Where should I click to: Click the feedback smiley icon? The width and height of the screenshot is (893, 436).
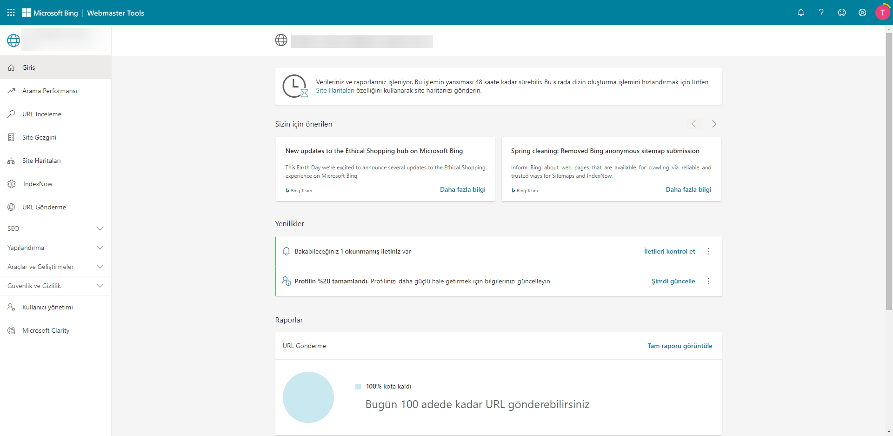pyautogui.click(x=842, y=13)
